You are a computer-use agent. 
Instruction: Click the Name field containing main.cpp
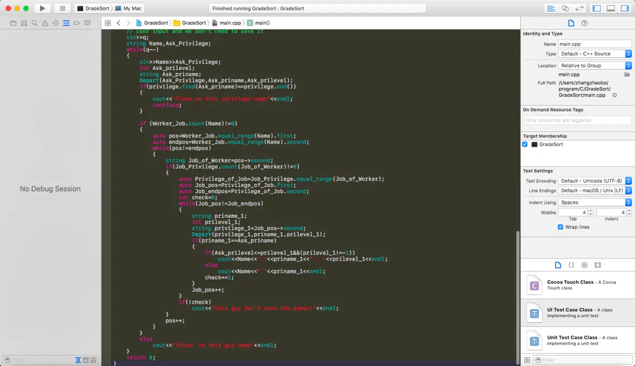coord(595,44)
